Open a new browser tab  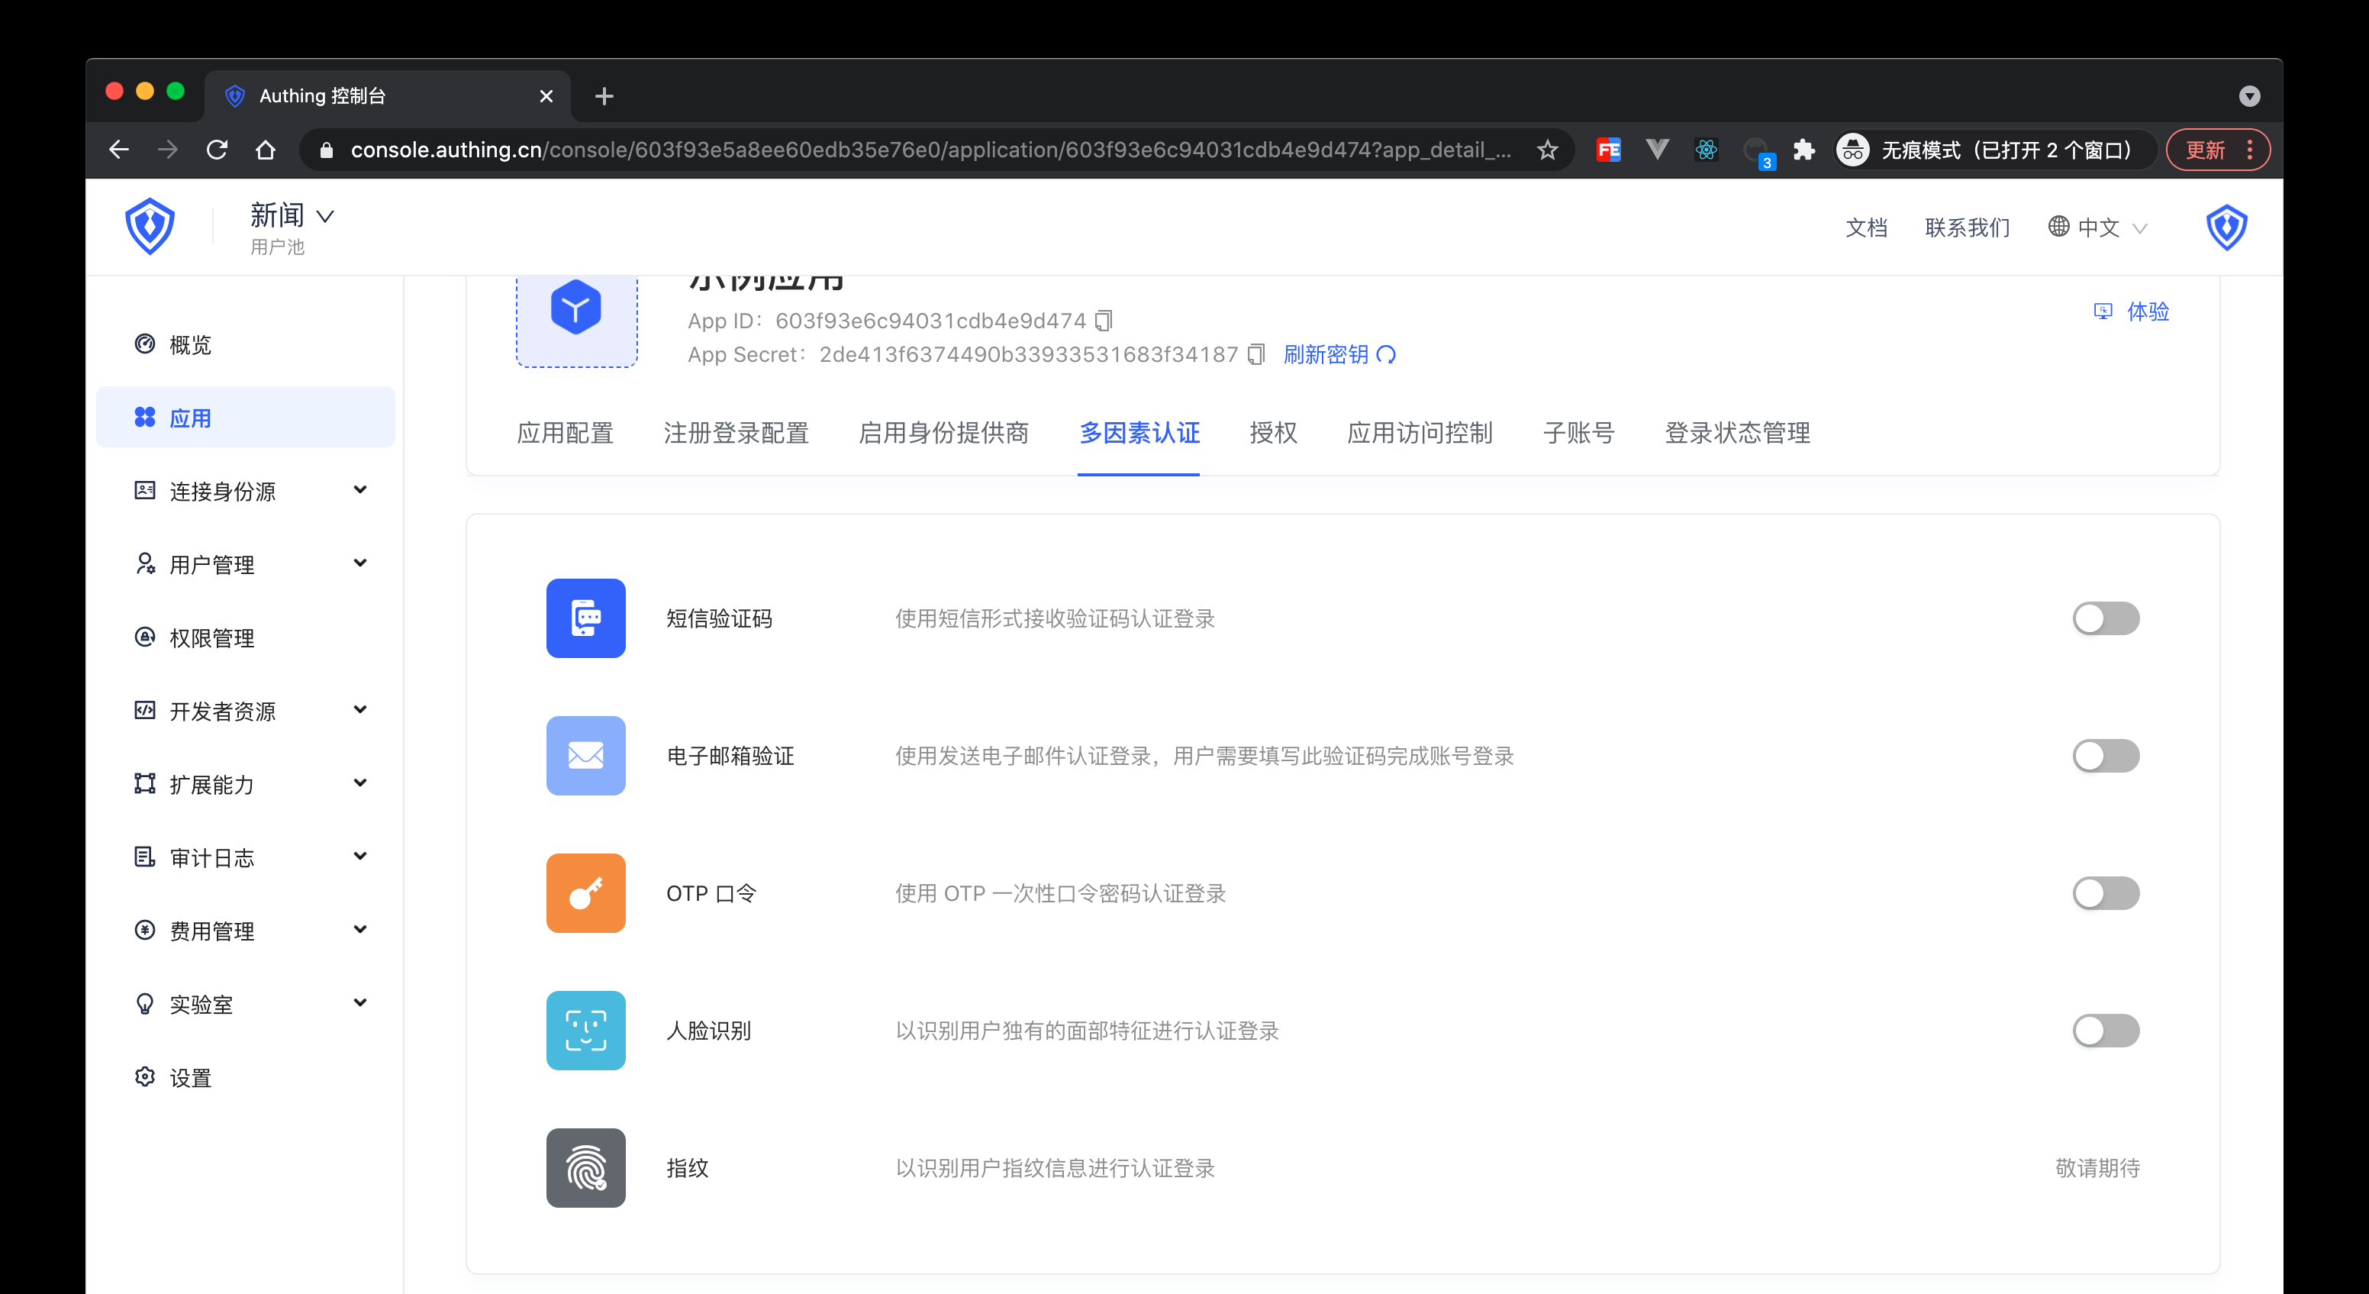(x=603, y=95)
